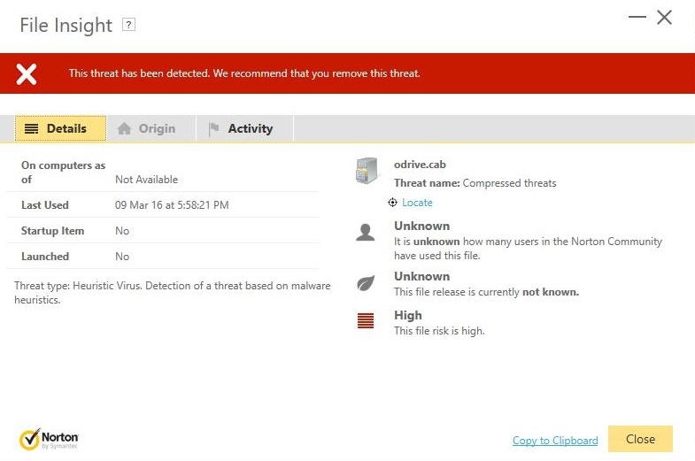Click the red banner threat detected message
This screenshot has height=461, width=695.
coord(244,73)
